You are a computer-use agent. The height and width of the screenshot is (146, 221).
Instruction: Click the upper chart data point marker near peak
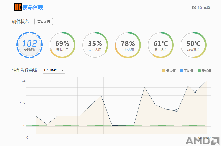click(x=195, y=92)
